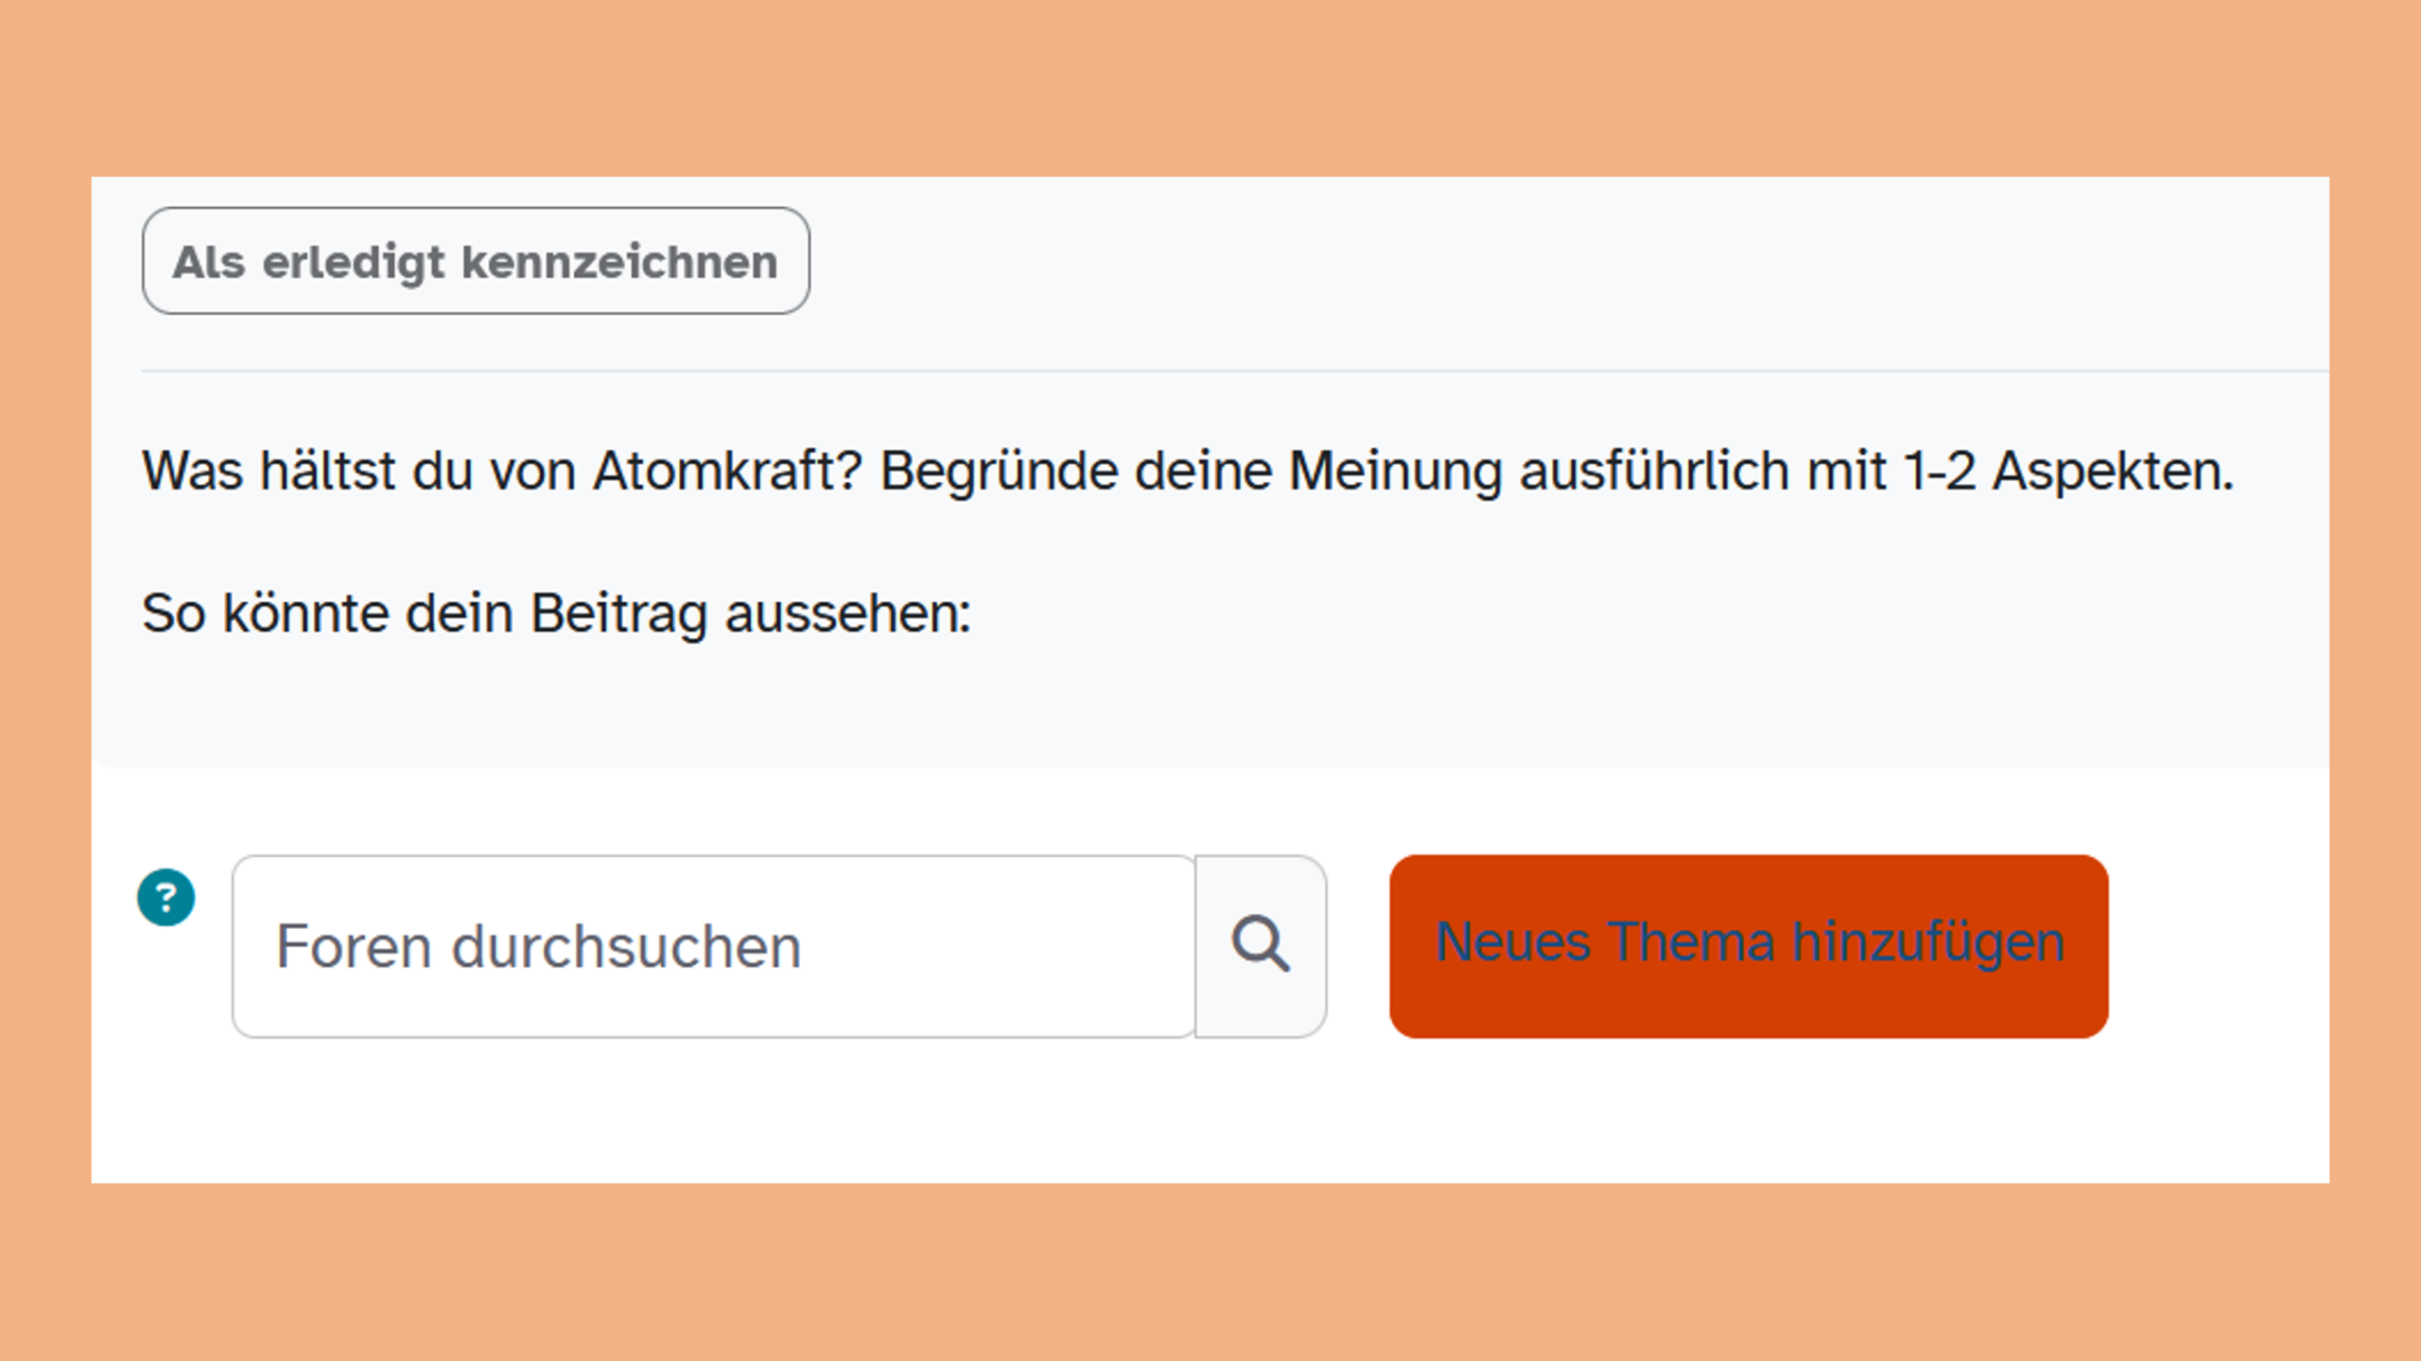The image size is (2421, 1361).
Task: Click the word 'Atomkraft?' in the question
Action: pyautogui.click(x=727, y=471)
